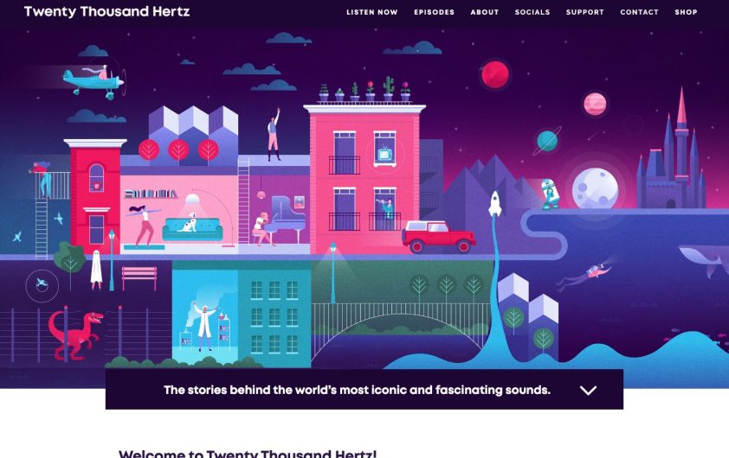Open the Listen Now menu
The height and width of the screenshot is (458, 729).
tap(372, 12)
